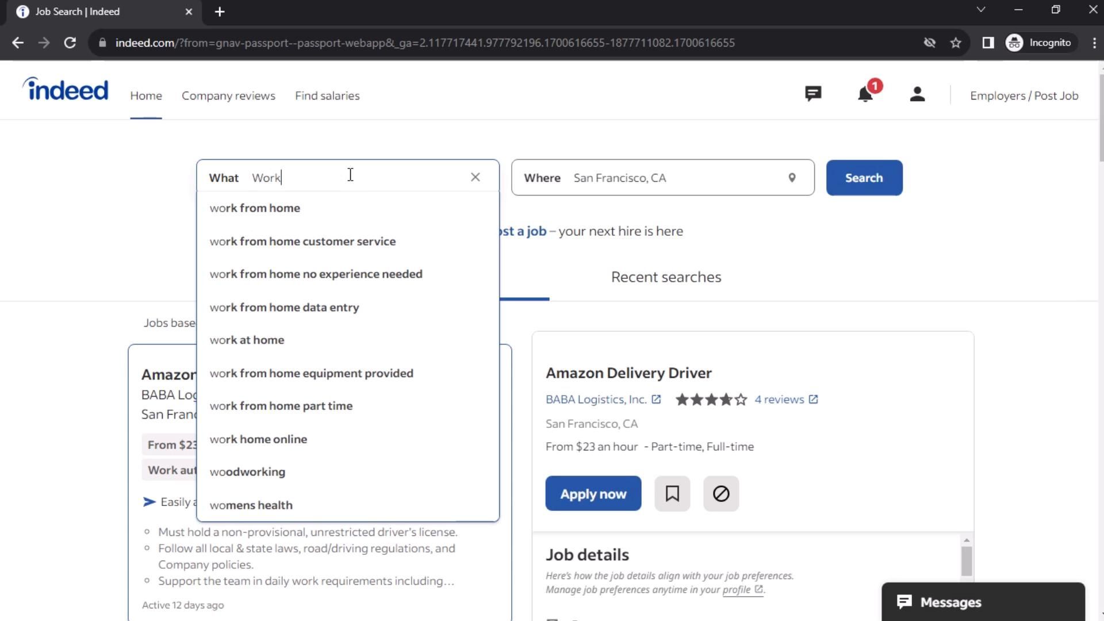
Task: Click Apply now button
Action: [x=593, y=494]
